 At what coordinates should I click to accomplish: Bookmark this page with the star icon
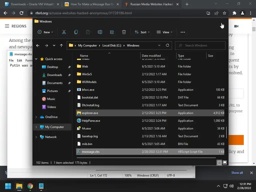[224, 13]
